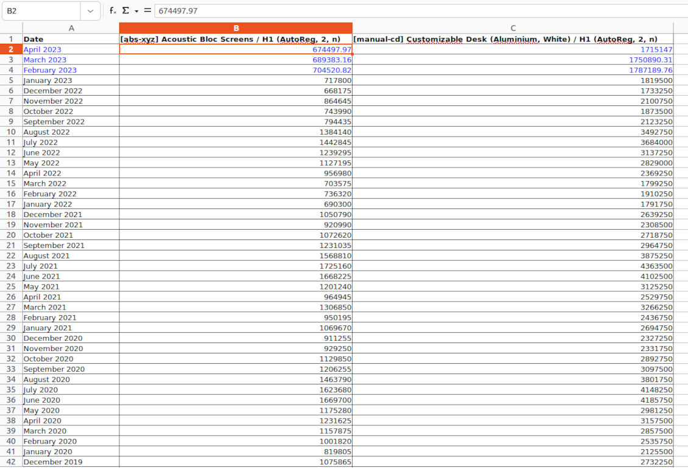Click the November 2022 cell
The width and height of the screenshot is (688, 468).
71,101
